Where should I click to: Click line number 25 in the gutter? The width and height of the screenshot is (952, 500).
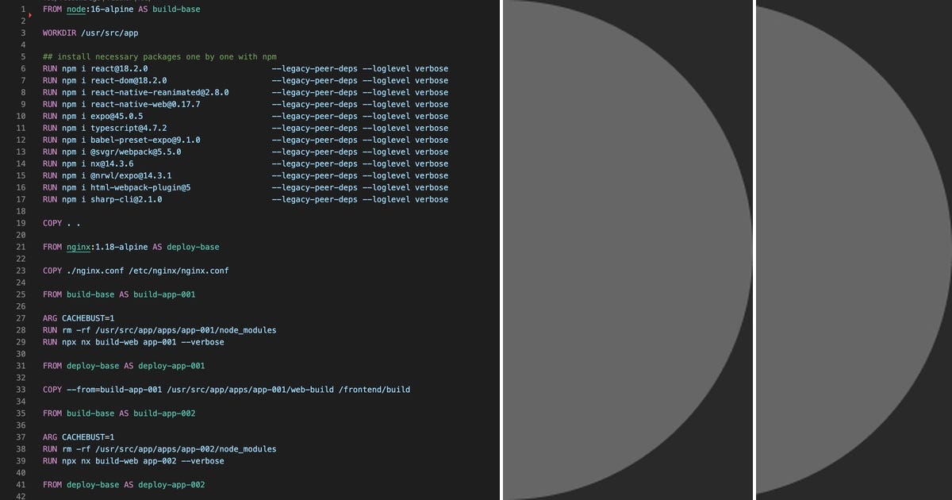click(21, 295)
